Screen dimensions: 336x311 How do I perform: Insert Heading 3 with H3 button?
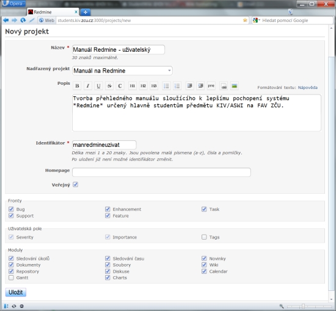point(154,86)
